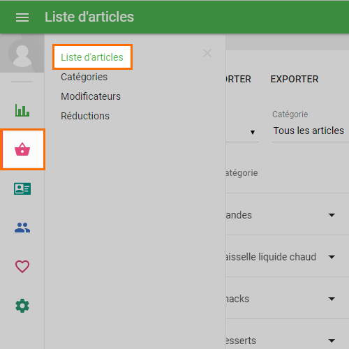Open the customers people icon
Image resolution: width=349 pixels, height=349 pixels.
(22, 228)
